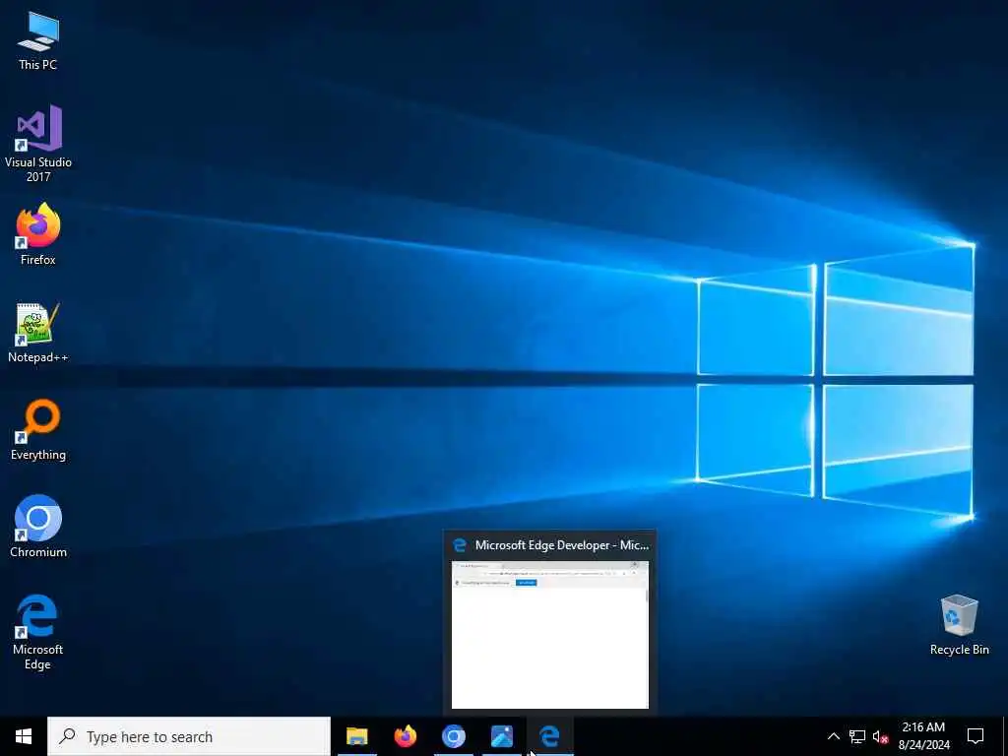Open the This PC desktop icon
This screenshot has width=1008, height=756.
click(38, 39)
